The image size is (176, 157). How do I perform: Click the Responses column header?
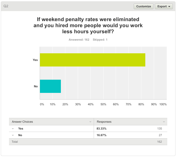(104, 122)
